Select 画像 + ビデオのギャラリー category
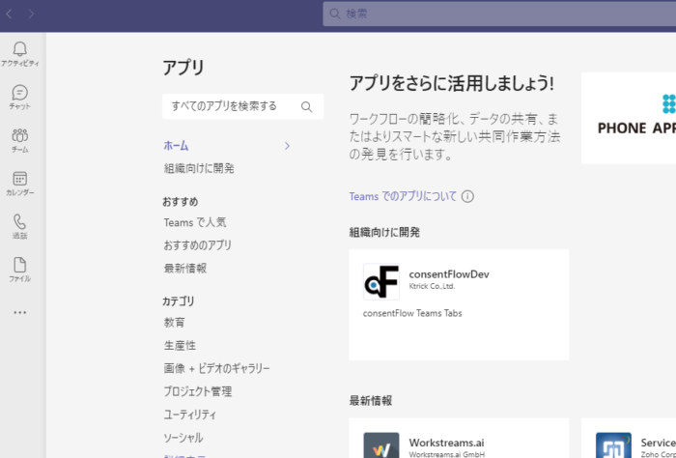676x458 pixels. click(216, 368)
